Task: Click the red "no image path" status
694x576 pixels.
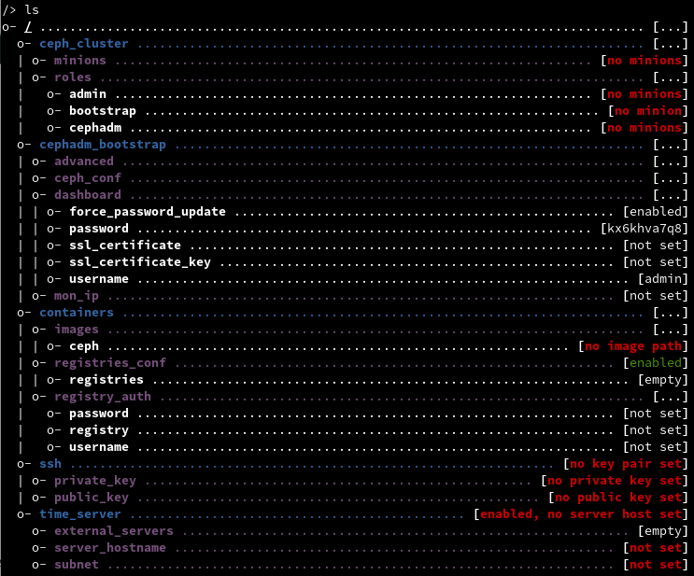Action: click(x=632, y=346)
